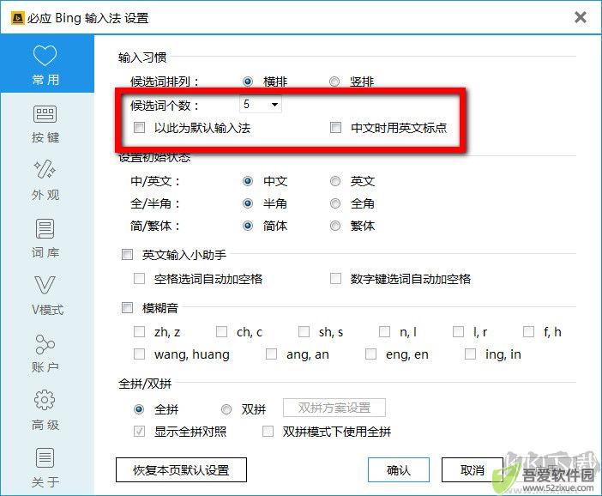The width and height of the screenshot is (602, 496).
Task: Open the 词库 dictionary icon
Action: [x=45, y=228]
